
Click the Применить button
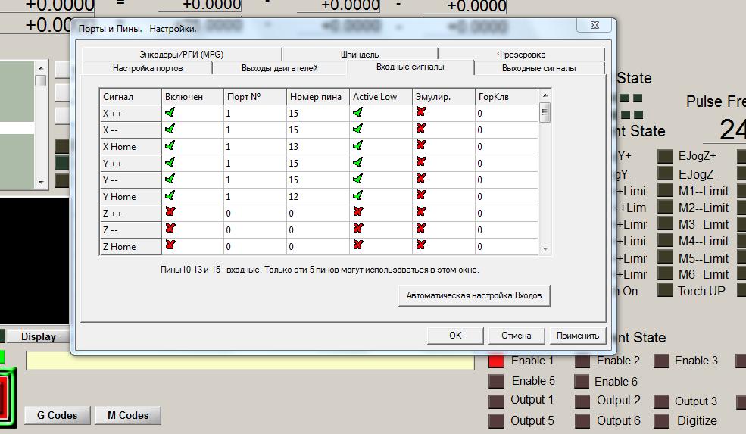click(x=578, y=335)
